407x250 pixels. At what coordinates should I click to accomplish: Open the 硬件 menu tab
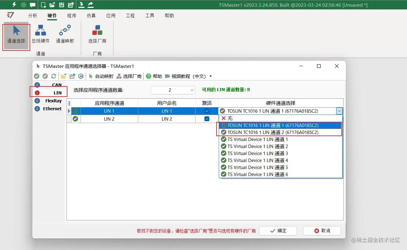coord(52,16)
